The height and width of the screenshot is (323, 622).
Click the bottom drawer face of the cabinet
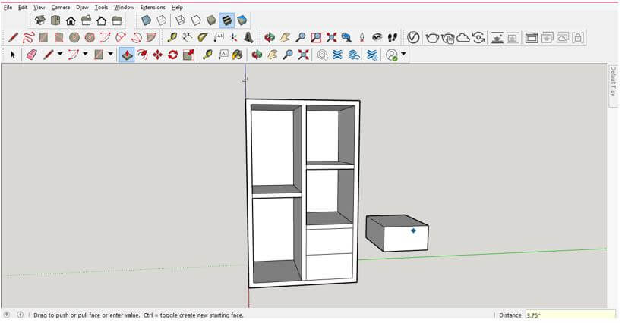(x=330, y=266)
